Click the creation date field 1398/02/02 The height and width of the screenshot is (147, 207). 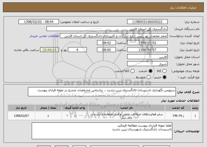tap(147, 43)
